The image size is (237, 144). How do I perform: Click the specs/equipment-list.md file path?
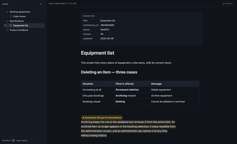pos(62,3)
